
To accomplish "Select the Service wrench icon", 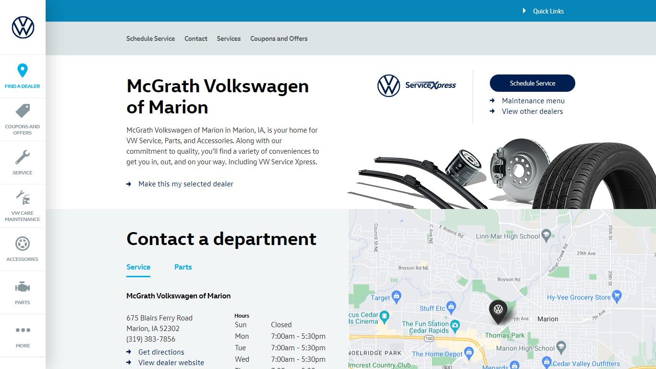I will (x=23, y=157).
